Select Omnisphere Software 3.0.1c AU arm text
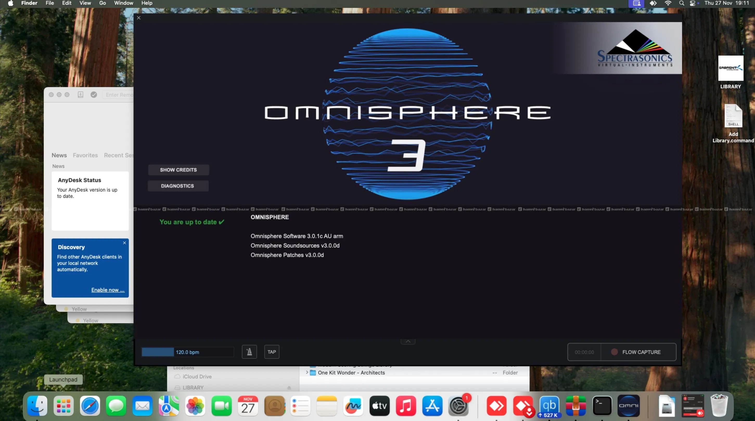 297,236
